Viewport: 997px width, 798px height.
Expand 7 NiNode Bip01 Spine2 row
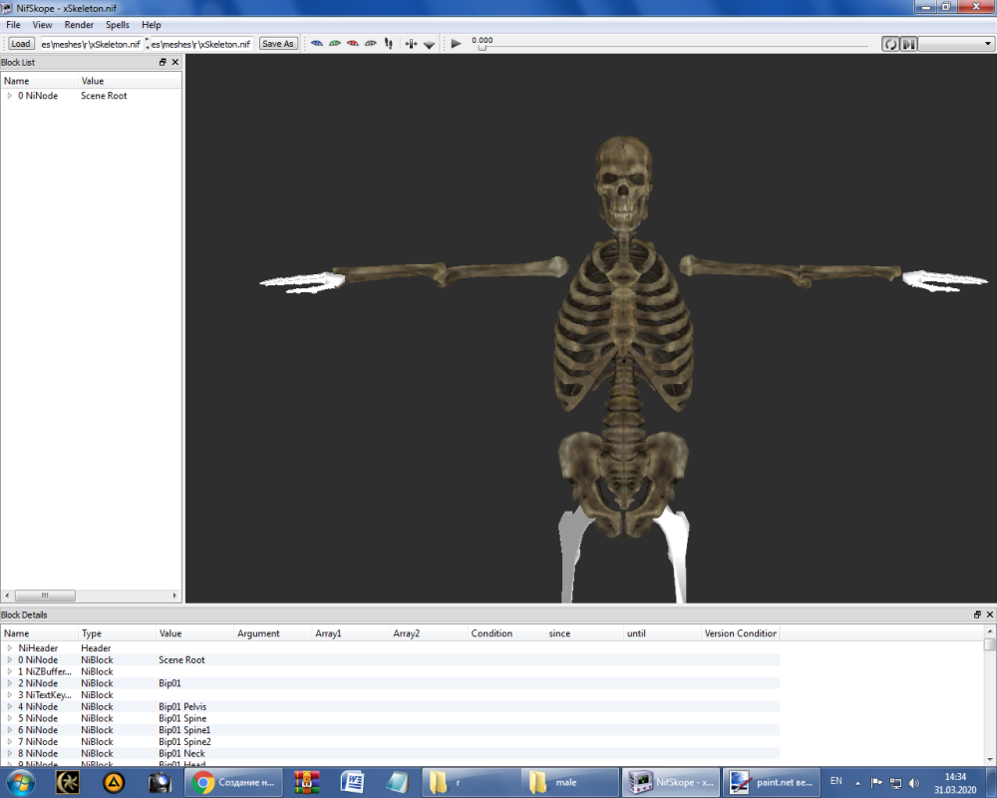[10, 741]
